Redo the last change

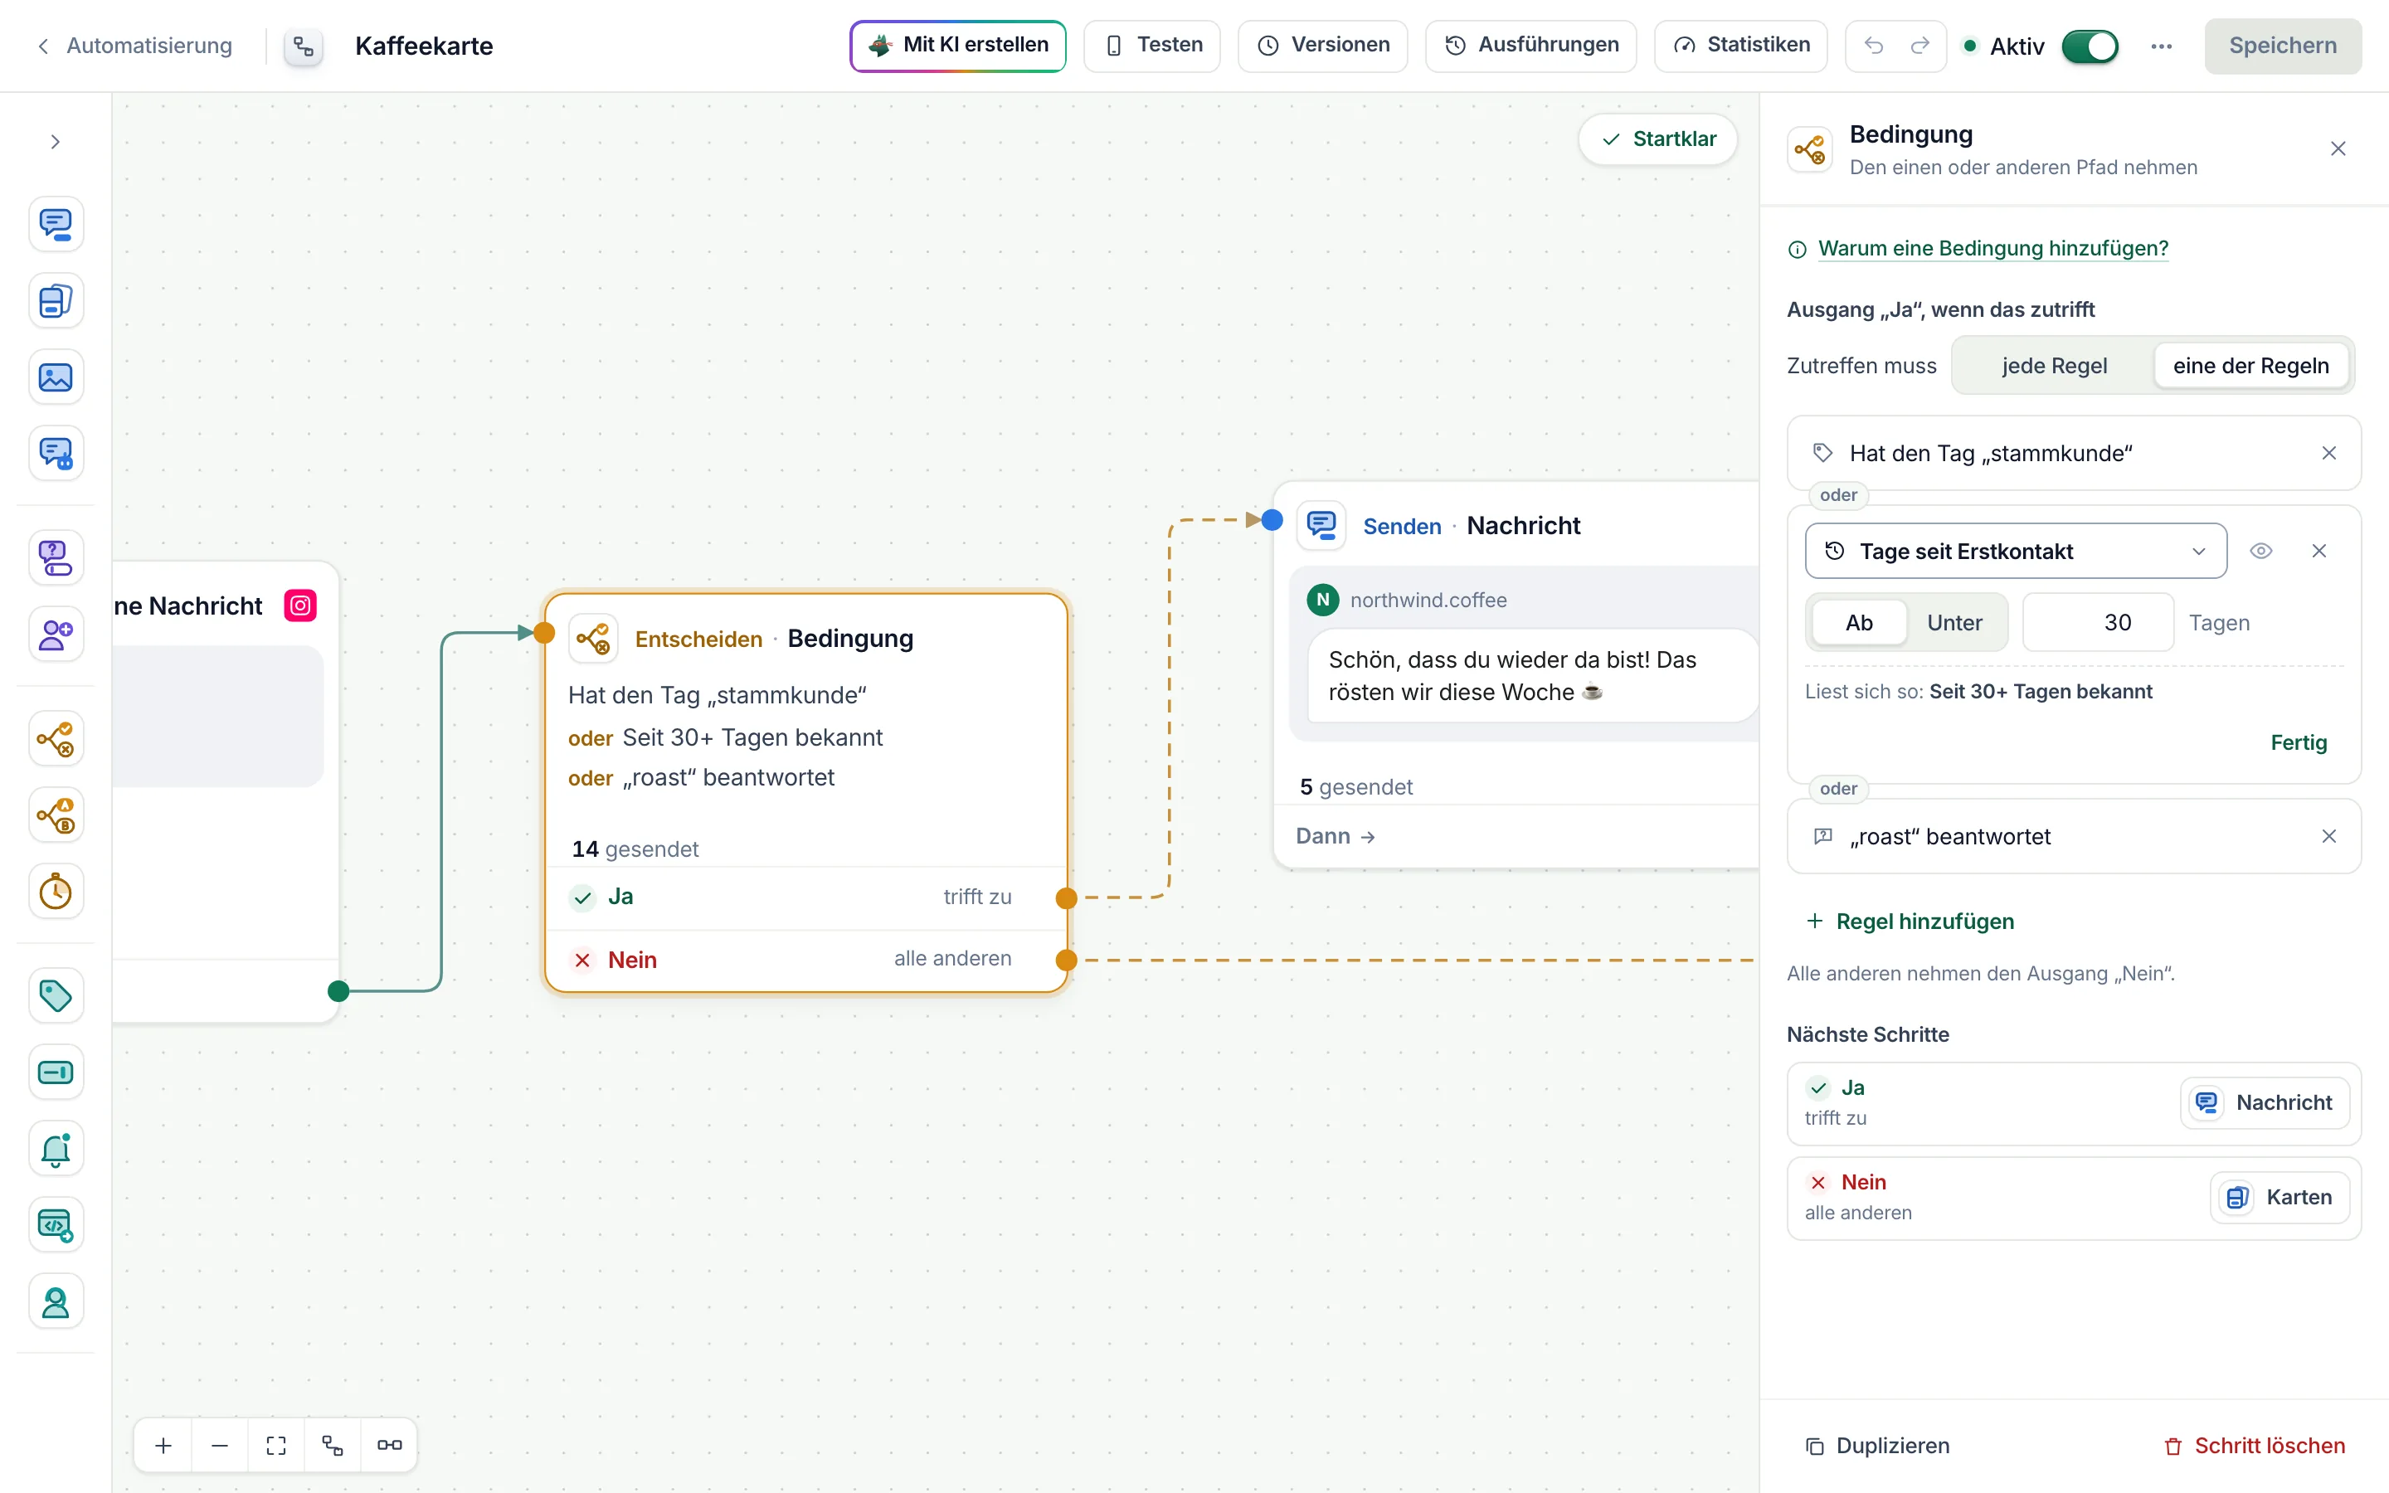point(1920,46)
